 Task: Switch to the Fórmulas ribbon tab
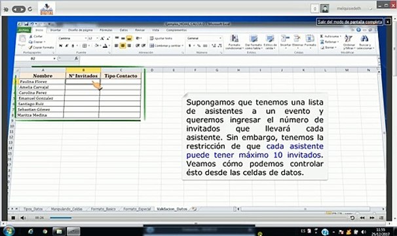tap(106, 30)
